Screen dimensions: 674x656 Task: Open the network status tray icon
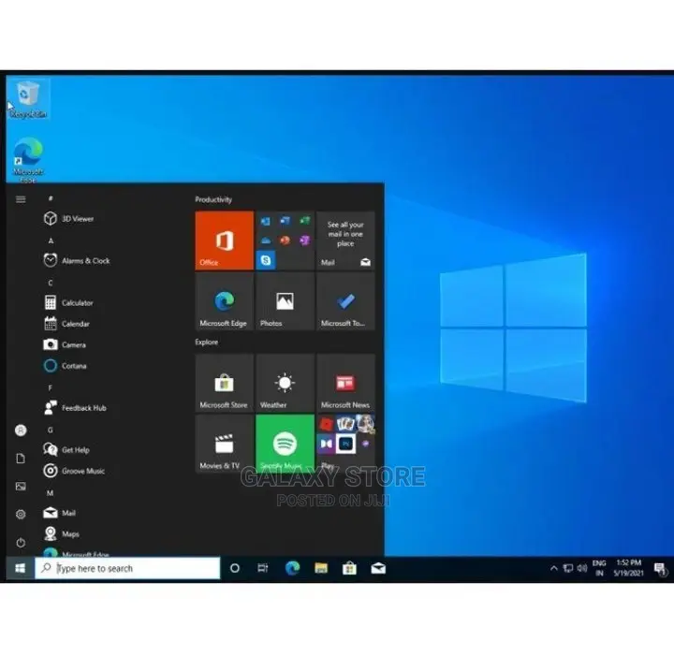point(568,568)
